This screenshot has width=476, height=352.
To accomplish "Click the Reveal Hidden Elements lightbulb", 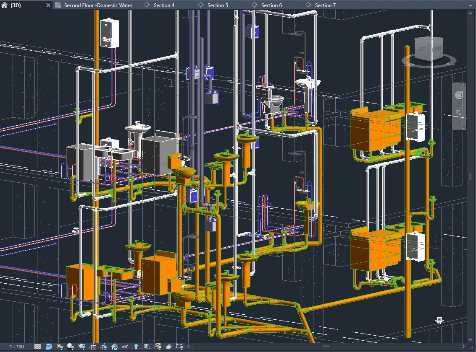I will 136,347.
